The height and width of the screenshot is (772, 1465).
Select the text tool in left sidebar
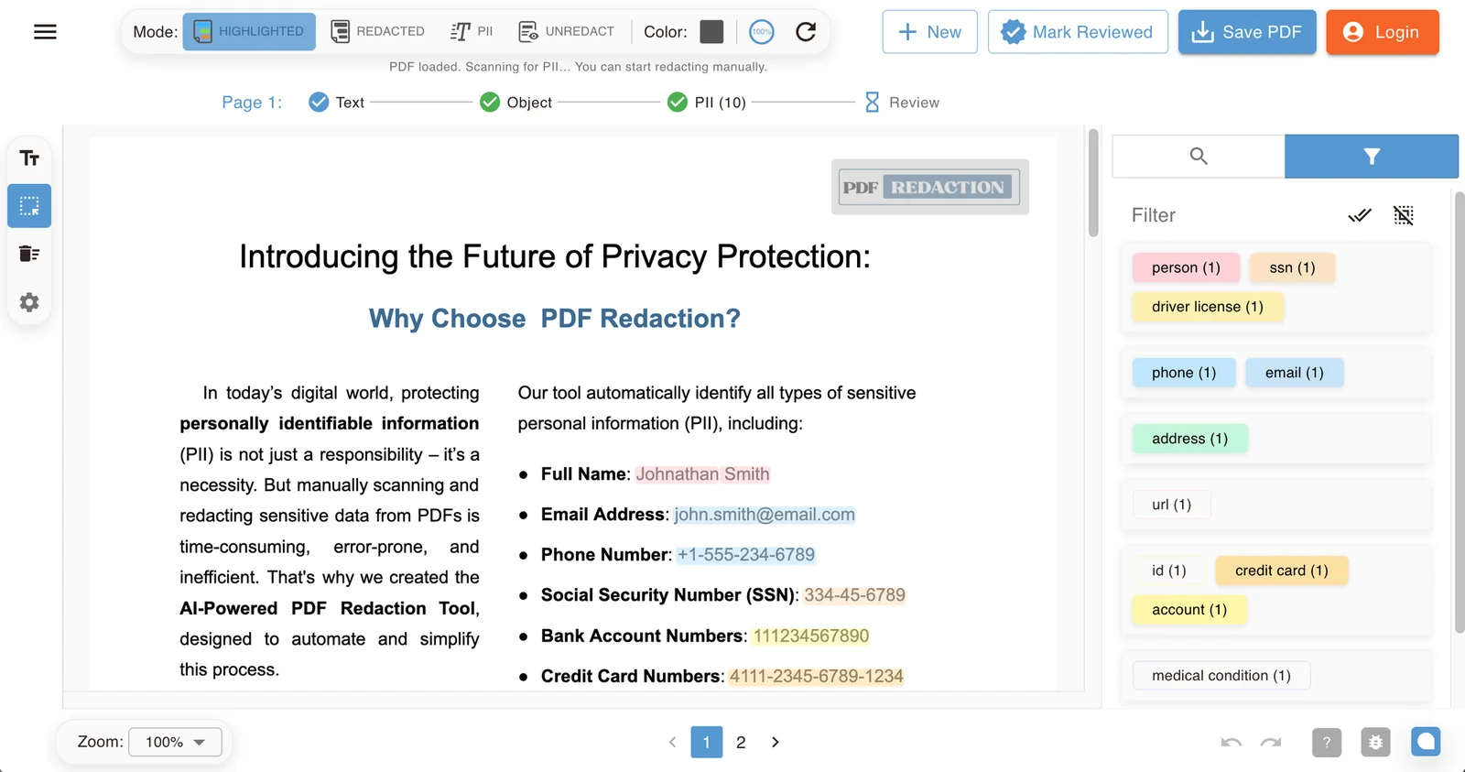click(29, 158)
